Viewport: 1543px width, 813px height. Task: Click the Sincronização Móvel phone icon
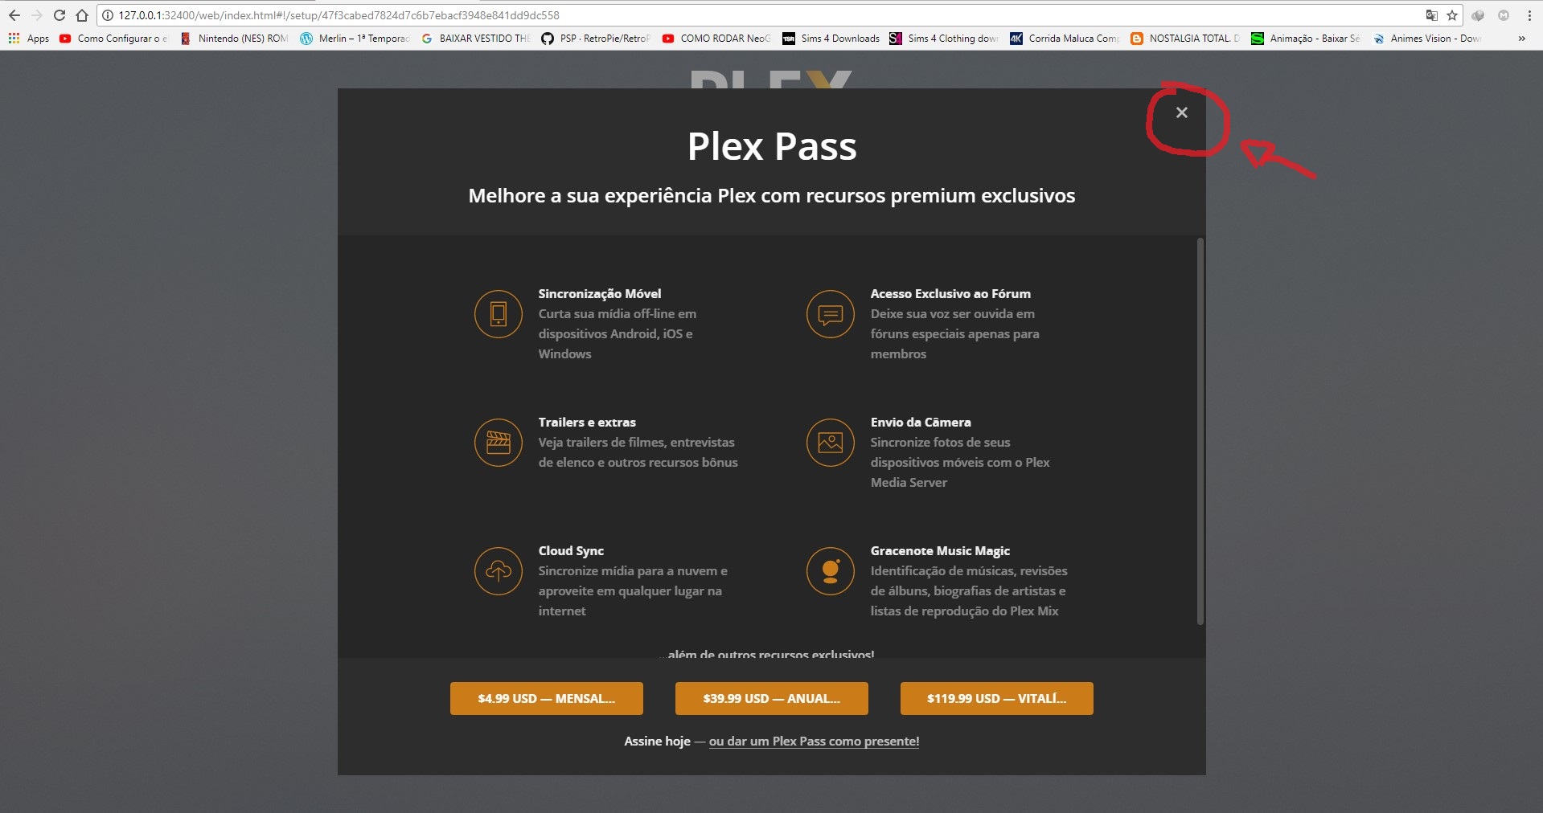[499, 314]
